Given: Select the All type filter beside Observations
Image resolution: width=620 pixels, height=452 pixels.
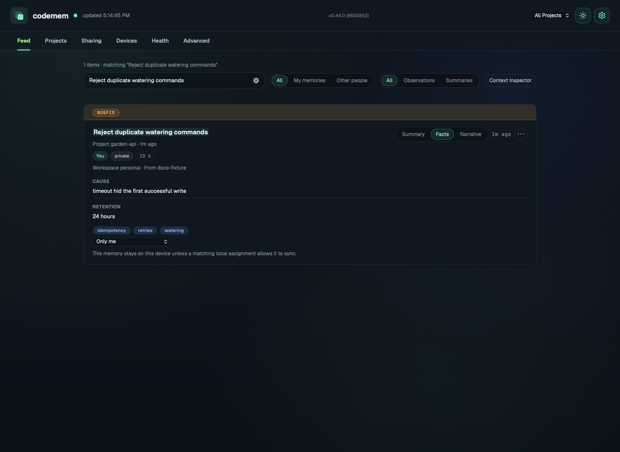Looking at the screenshot, I should point(389,80).
